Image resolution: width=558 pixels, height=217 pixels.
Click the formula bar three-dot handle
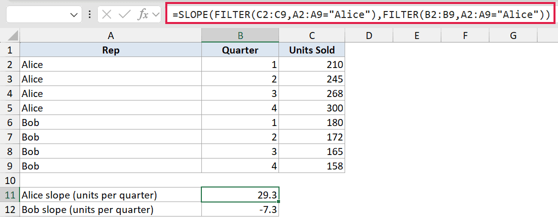pyautogui.click(x=89, y=14)
